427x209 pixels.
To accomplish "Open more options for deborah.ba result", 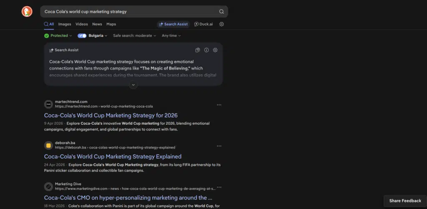I will point(219,146).
